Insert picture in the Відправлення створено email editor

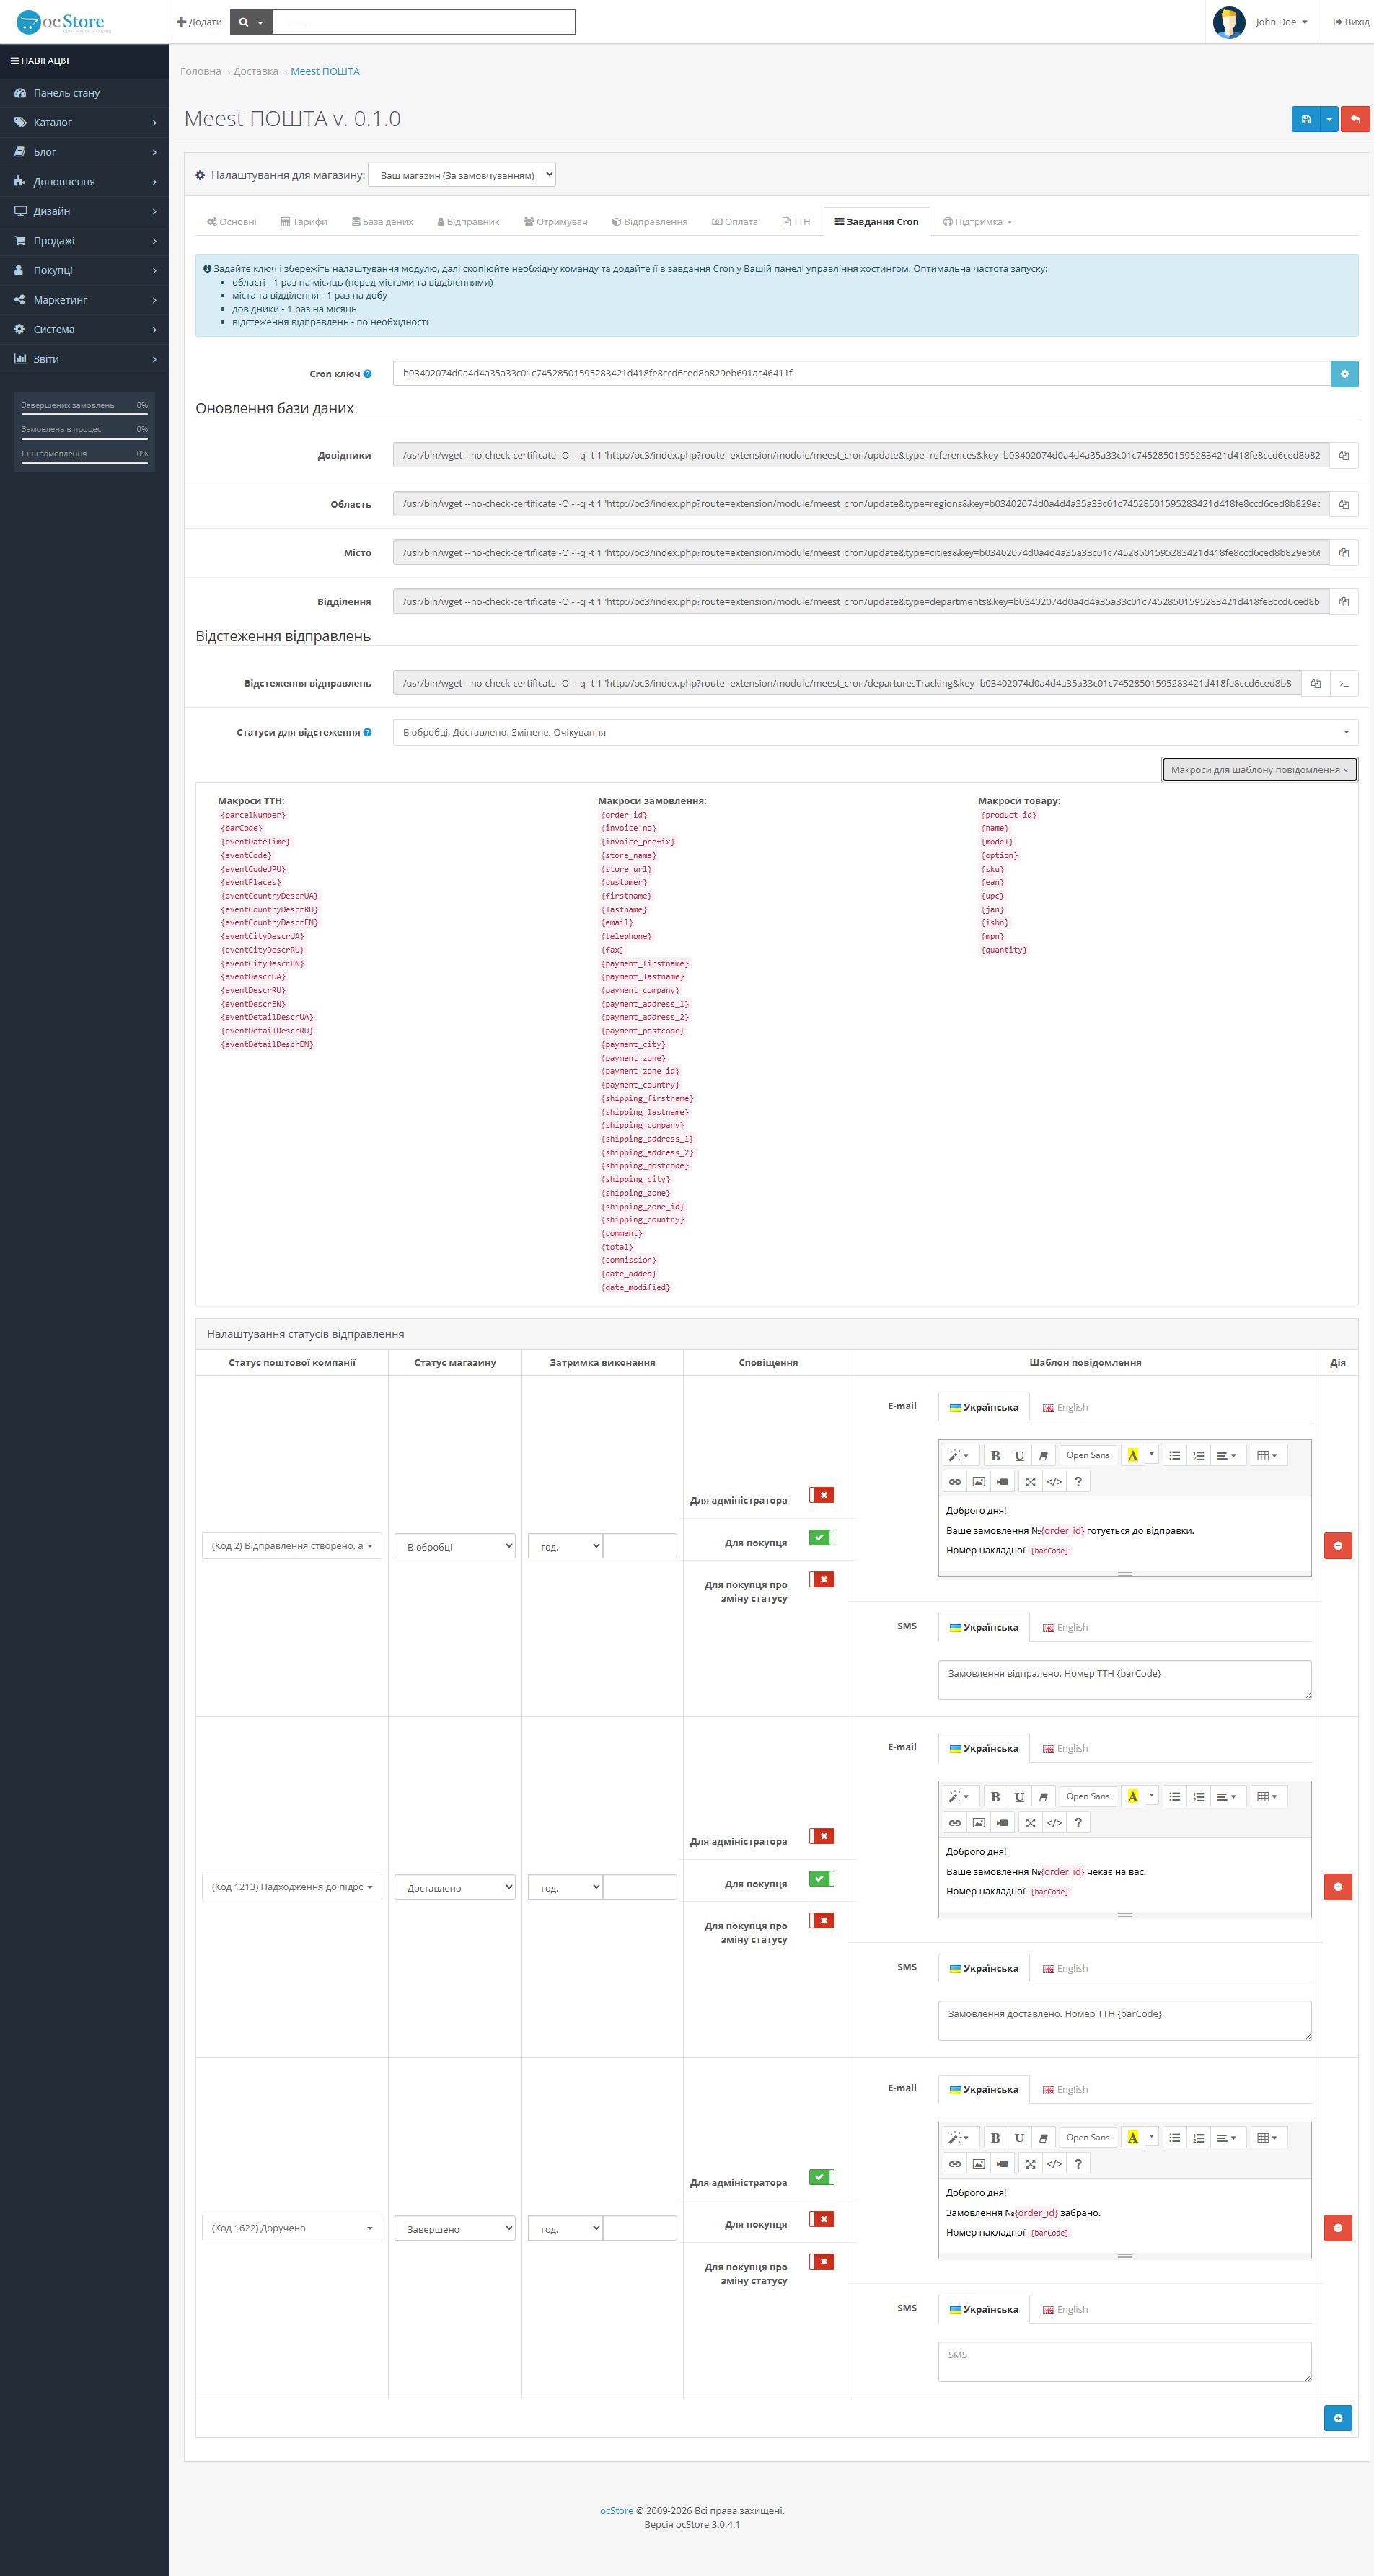click(x=979, y=1482)
